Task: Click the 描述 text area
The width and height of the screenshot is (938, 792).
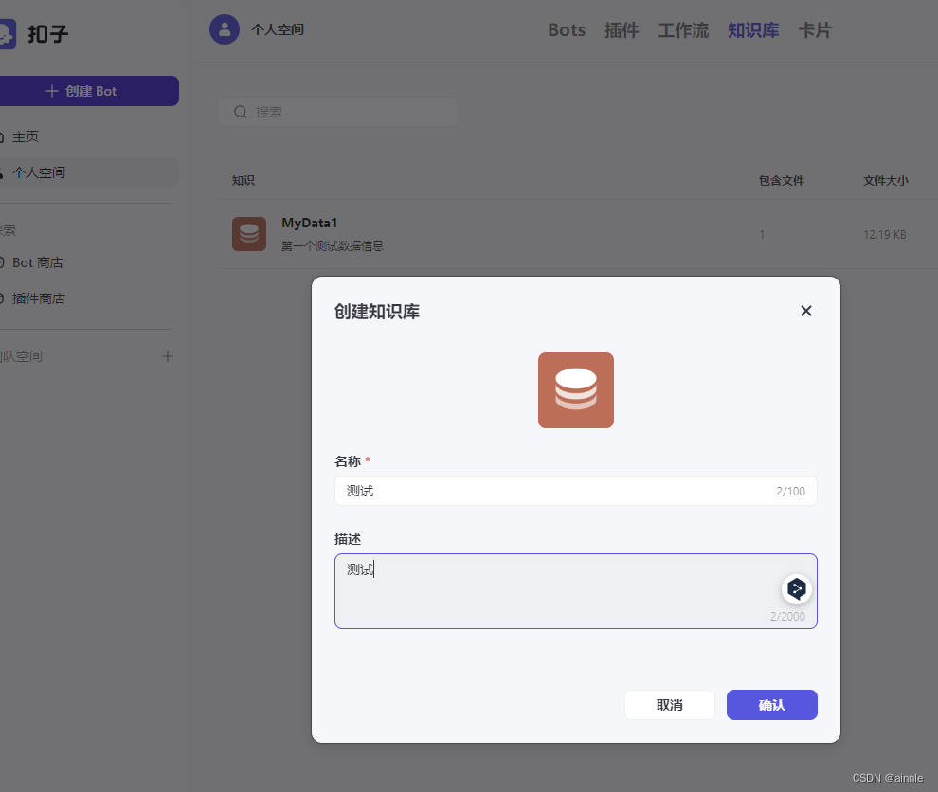Action: pos(575,591)
